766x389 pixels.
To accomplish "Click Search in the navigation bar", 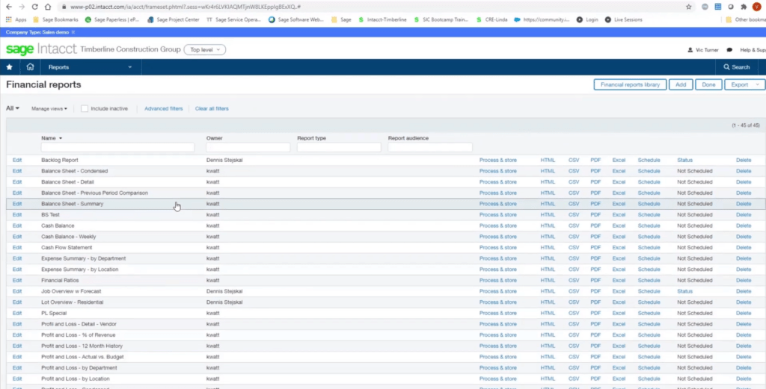I will [x=737, y=67].
